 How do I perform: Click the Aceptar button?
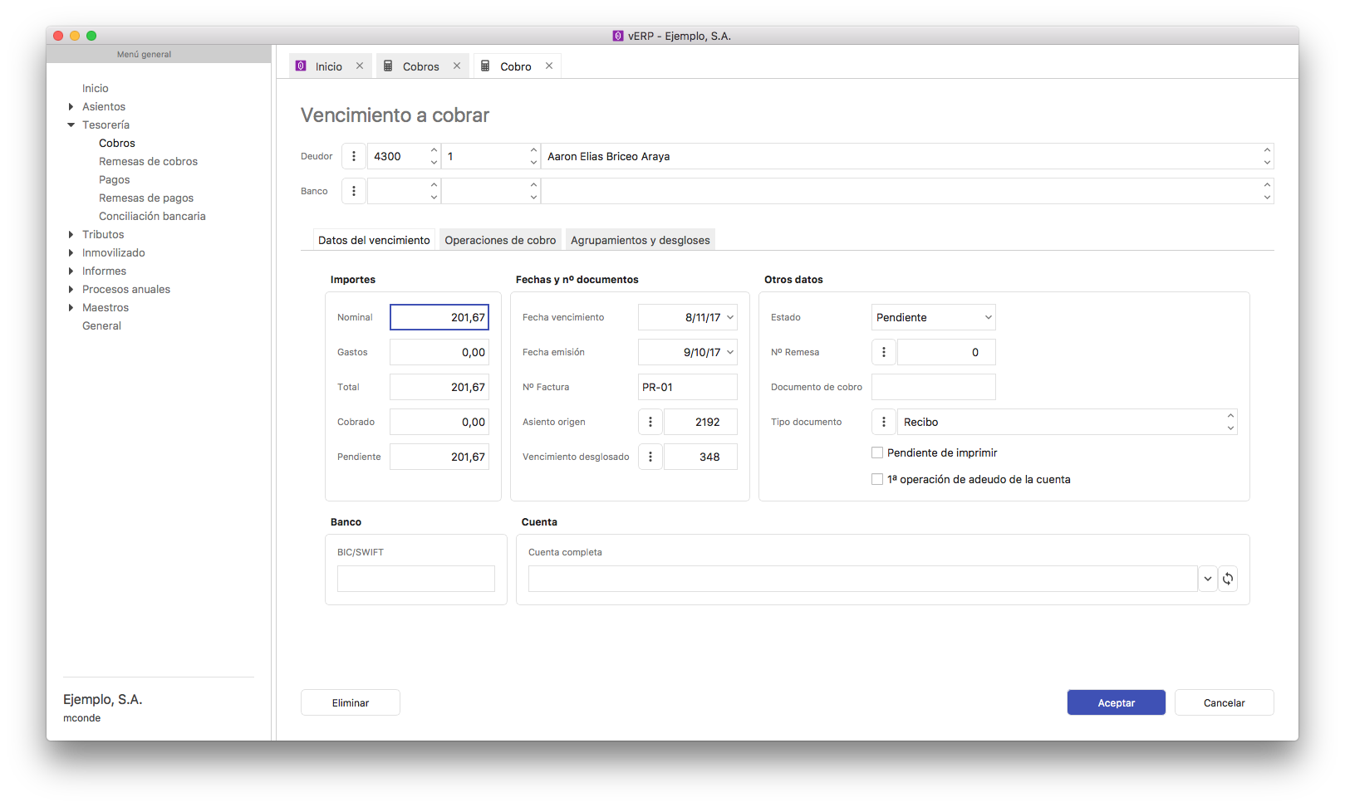point(1116,702)
